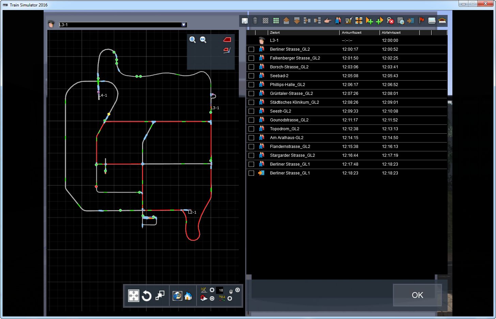Click the refuel pump icon

click(x=348, y=21)
